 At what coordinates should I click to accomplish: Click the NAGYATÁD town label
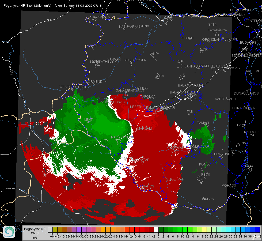pyautogui.click(x=141, y=160)
